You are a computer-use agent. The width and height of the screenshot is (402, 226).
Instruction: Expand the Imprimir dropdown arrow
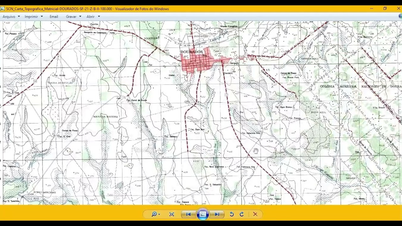tap(41, 17)
